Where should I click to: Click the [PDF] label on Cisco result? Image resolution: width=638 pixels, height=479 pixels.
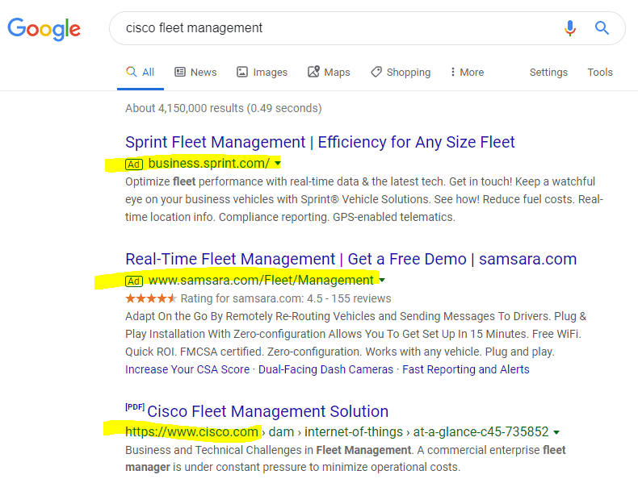[x=135, y=407]
